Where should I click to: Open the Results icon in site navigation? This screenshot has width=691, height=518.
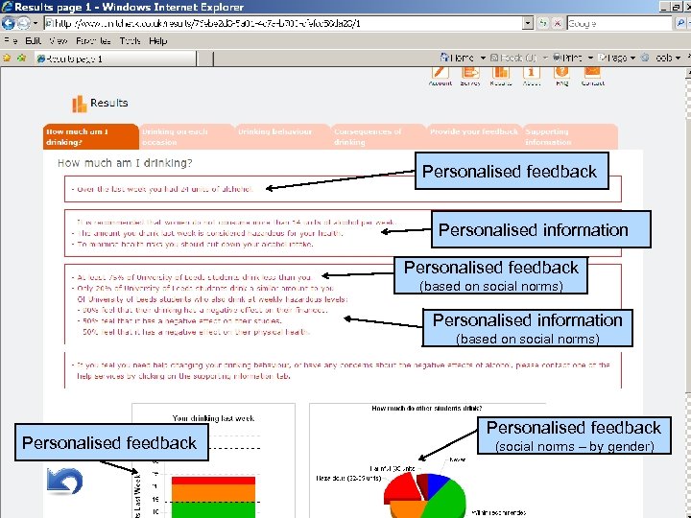pyautogui.click(x=501, y=73)
